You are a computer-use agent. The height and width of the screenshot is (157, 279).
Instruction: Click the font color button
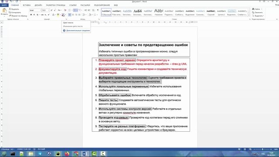63,15
